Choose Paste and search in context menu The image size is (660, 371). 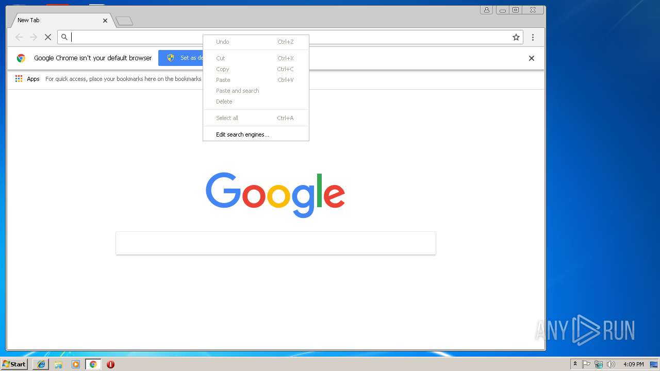tap(256, 91)
